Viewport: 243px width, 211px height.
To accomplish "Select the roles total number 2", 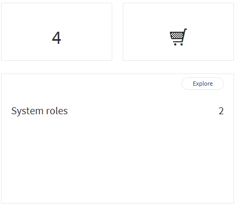I will [x=221, y=111].
